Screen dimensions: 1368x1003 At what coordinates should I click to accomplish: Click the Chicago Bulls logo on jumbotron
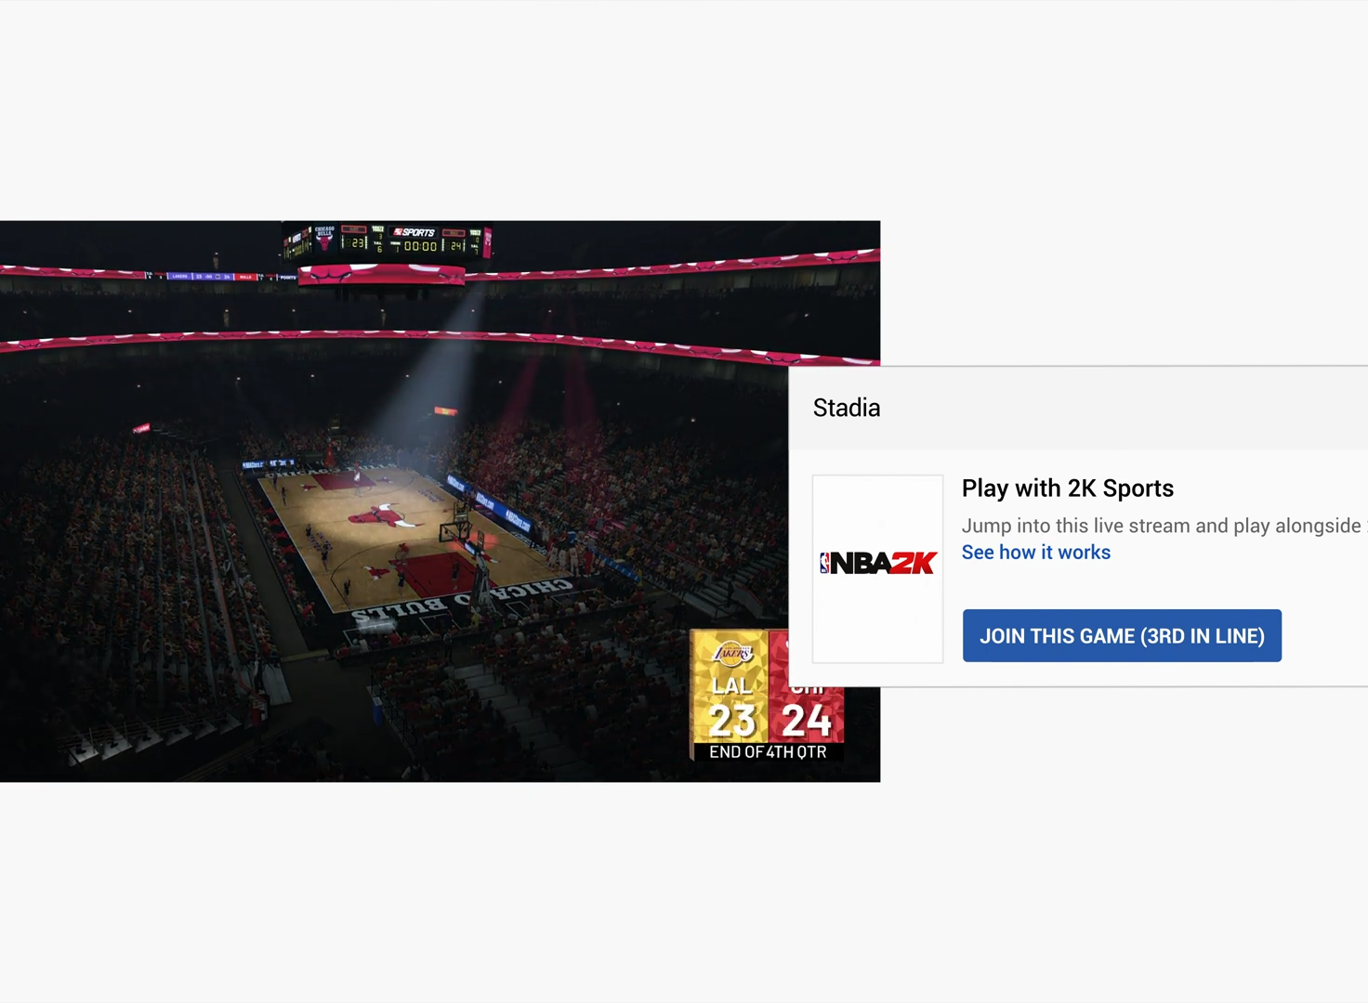324,239
